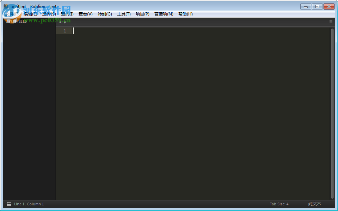Open the tab overflow hamburger menu
Viewport: 338px width, 211px height.
pos(331,21)
